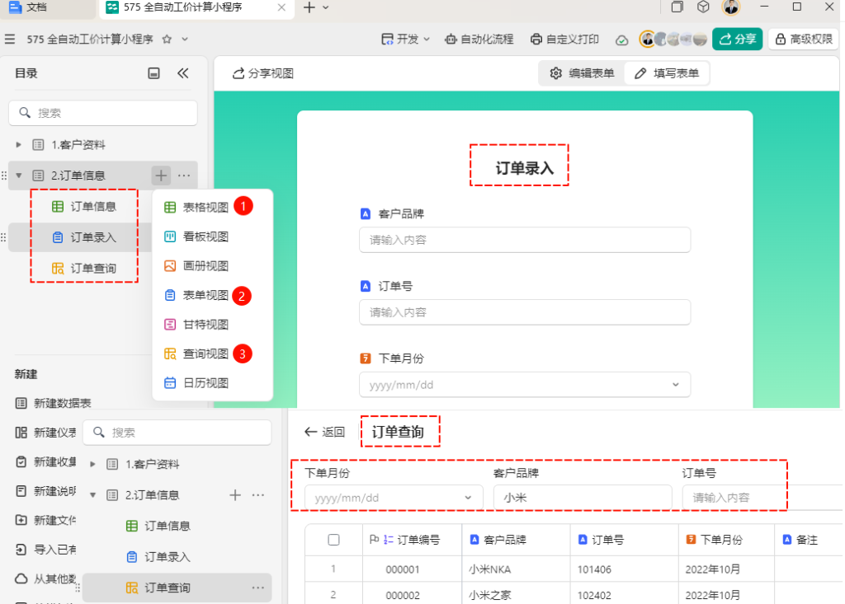Viewport: 845px width, 604px height.
Task: Choose 查询视图 from the view menu
Action: pos(196,354)
